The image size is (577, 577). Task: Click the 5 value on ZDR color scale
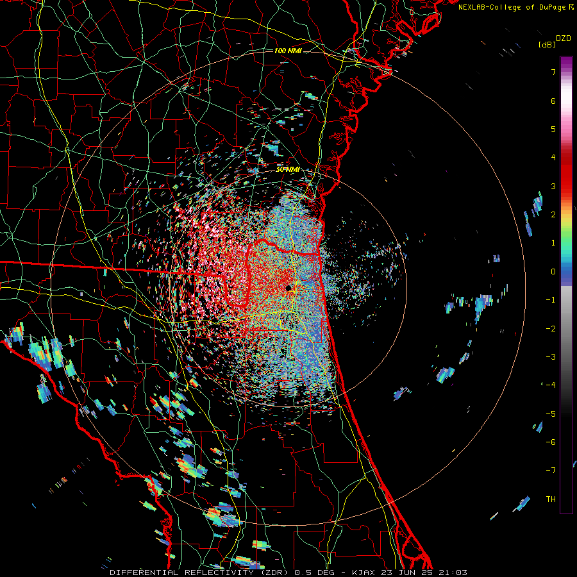[x=553, y=129]
